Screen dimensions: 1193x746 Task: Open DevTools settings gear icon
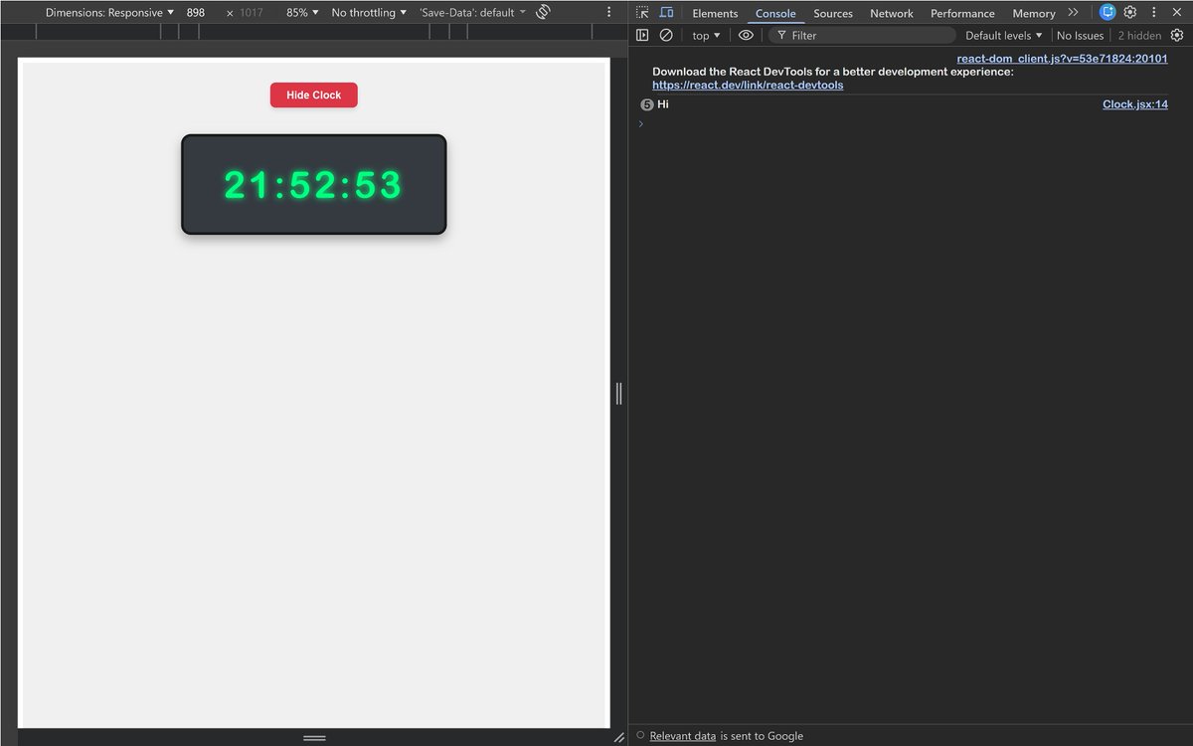click(x=1130, y=12)
